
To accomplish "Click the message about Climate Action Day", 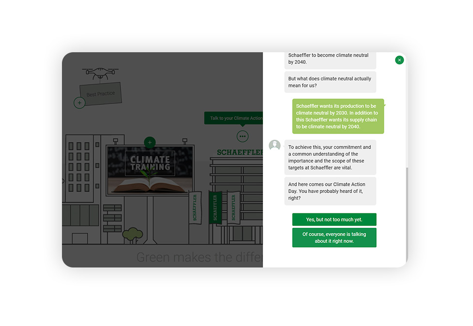I will click(x=330, y=191).
